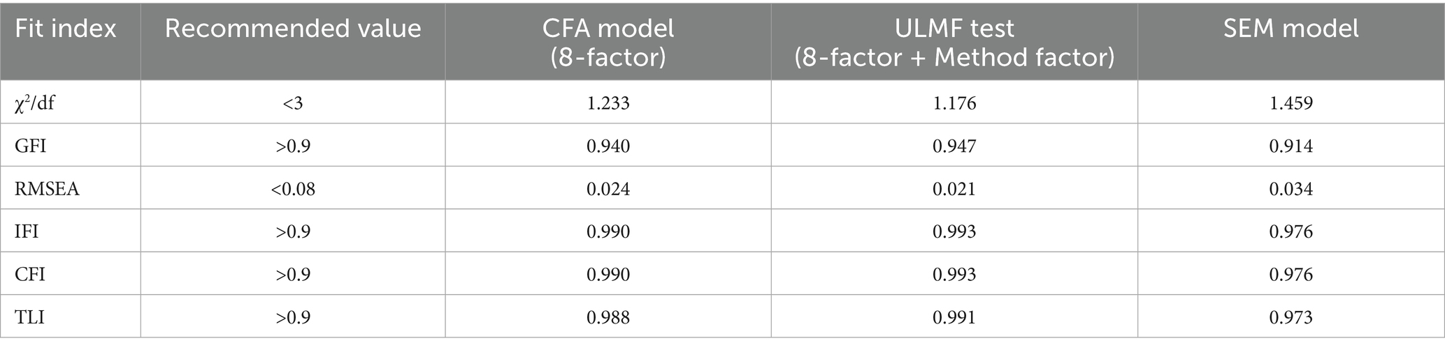Select the TLI row label

point(29,317)
